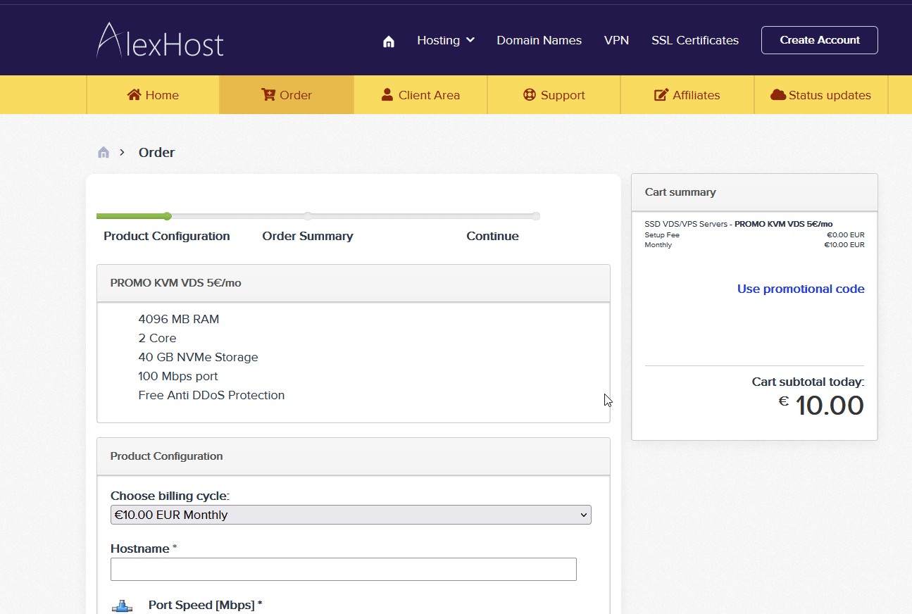Click the Product Configuration step label
Screen dimensions: 912x614
click(x=167, y=236)
